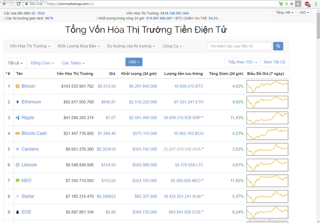Sort by Vốn Hóa Thị Trường column
The image size is (320, 223).
(74, 73)
